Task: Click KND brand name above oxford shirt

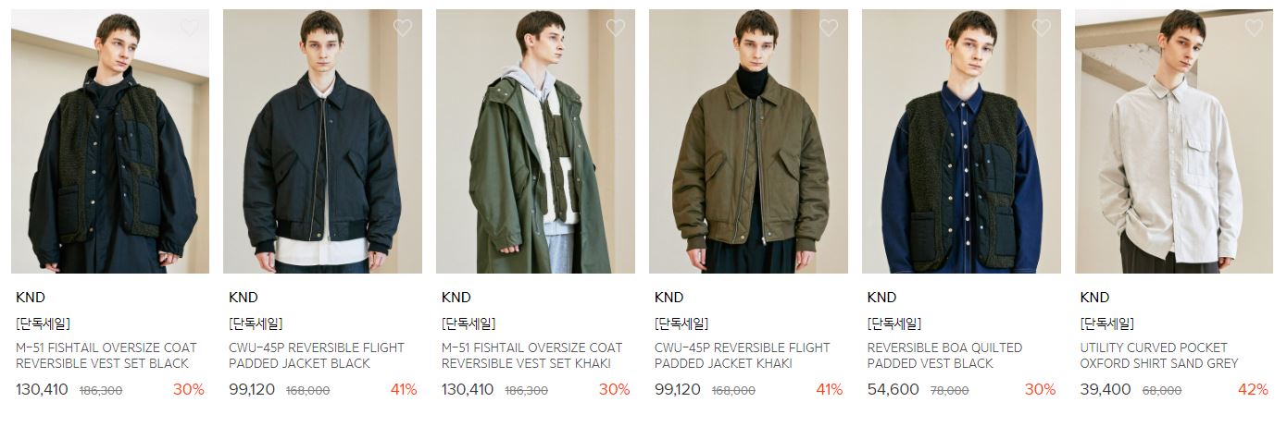Action: coord(1094,298)
